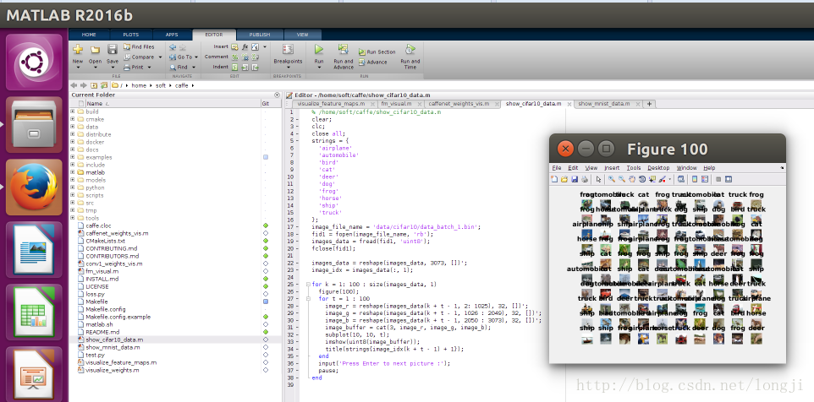
Task: Collapse the for k loop code fold
Action: point(307,284)
